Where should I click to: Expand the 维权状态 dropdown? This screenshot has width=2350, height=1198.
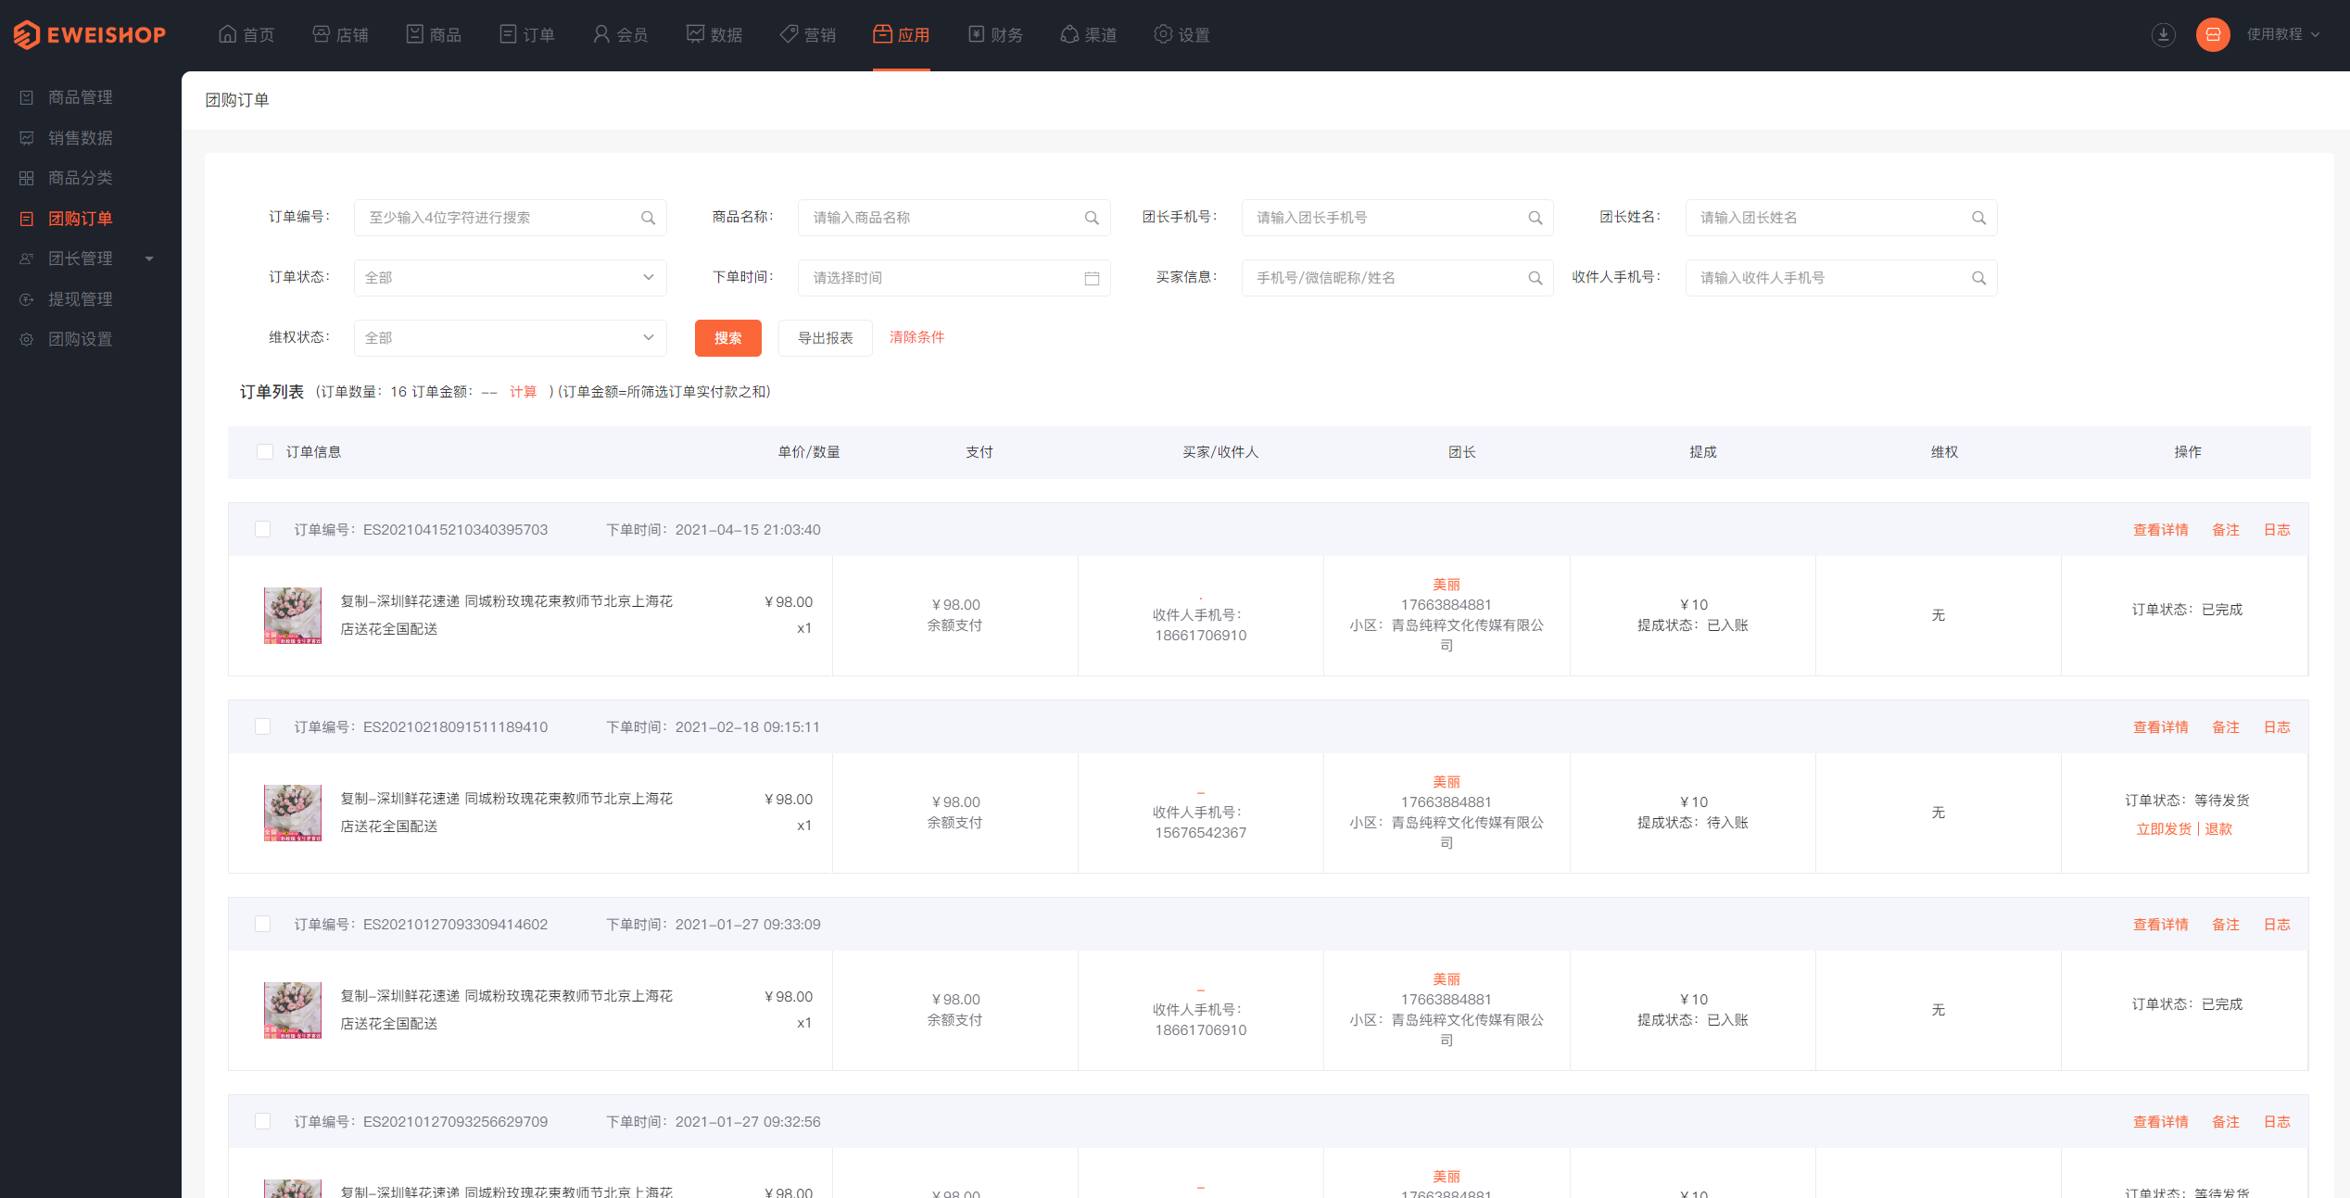pyautogui.click(x=504, y=336)
